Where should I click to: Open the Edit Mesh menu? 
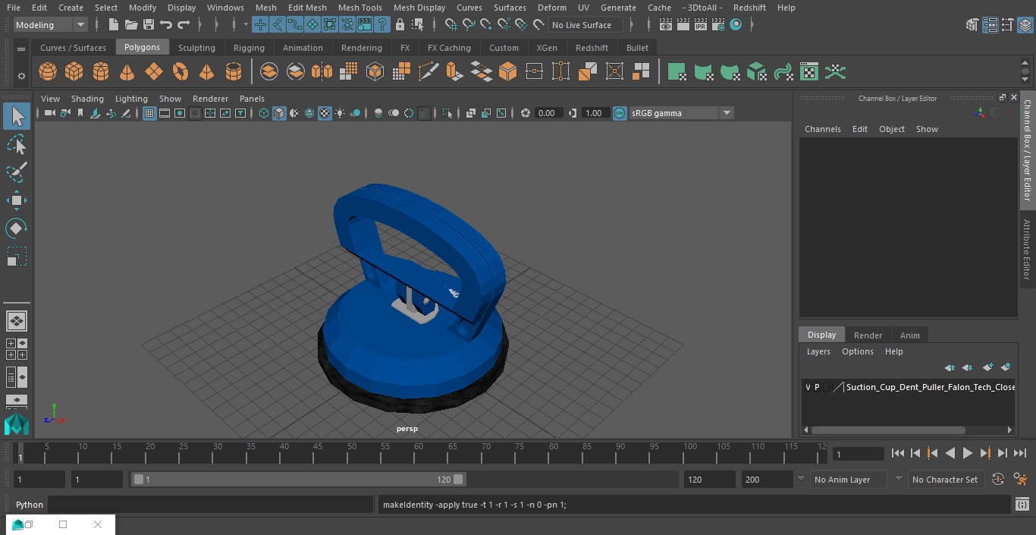307,8
